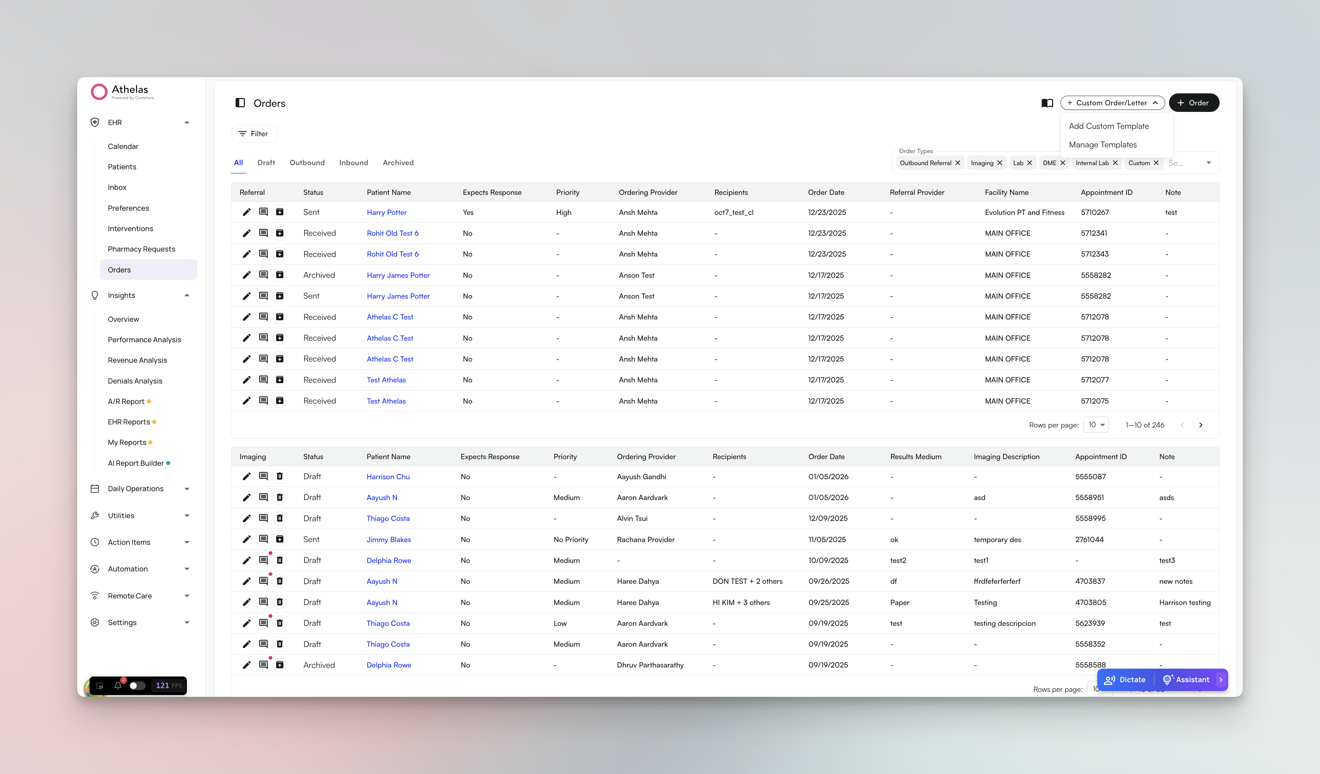Open the Delphia Rowe patient link
Viewport: 1320px width, 774px height.
(389, 560)
